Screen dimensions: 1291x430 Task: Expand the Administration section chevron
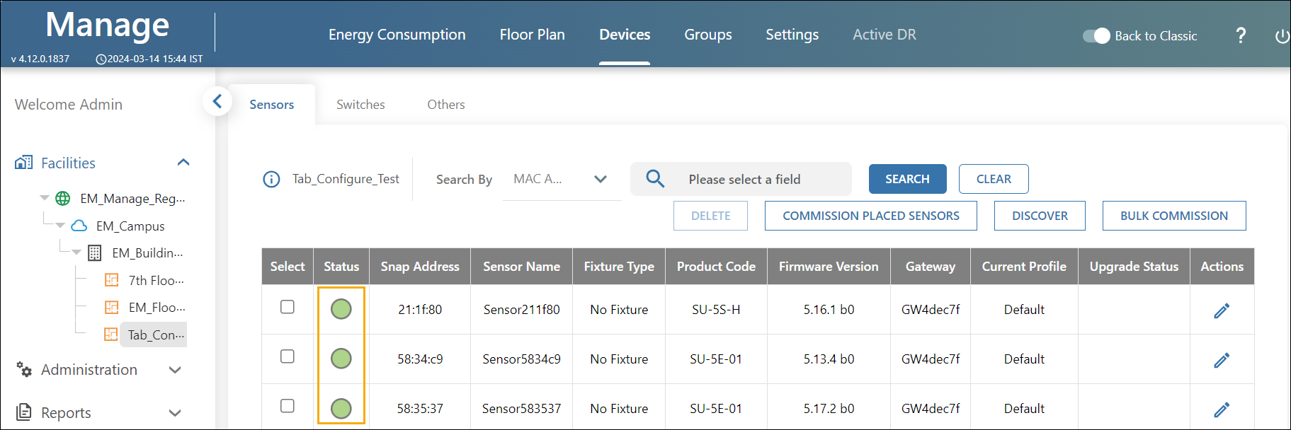(175, 370)
